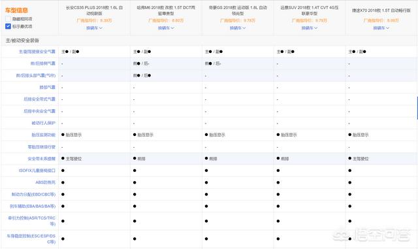Image resolution: width=418 pixels, height=249 pixels.
Task: Click the 车型信息 heading
Action: click(16, 10)
